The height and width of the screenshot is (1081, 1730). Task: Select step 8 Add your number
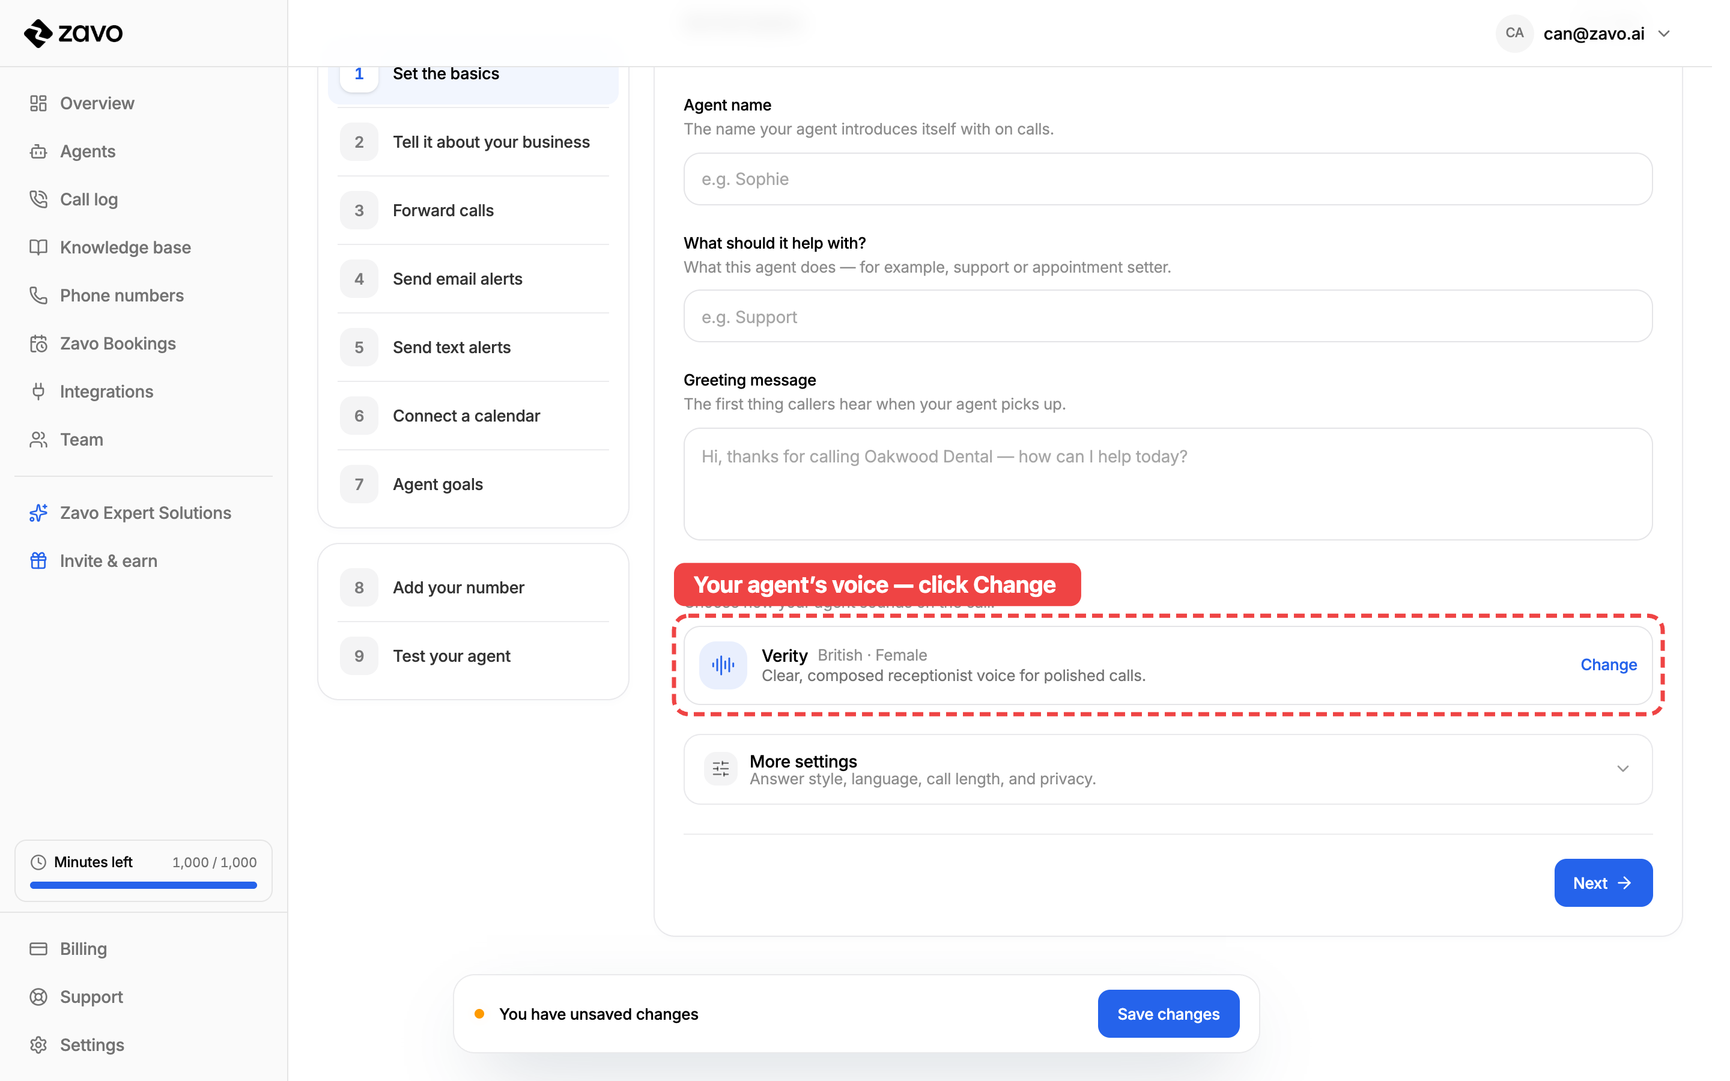click(473, 588)
